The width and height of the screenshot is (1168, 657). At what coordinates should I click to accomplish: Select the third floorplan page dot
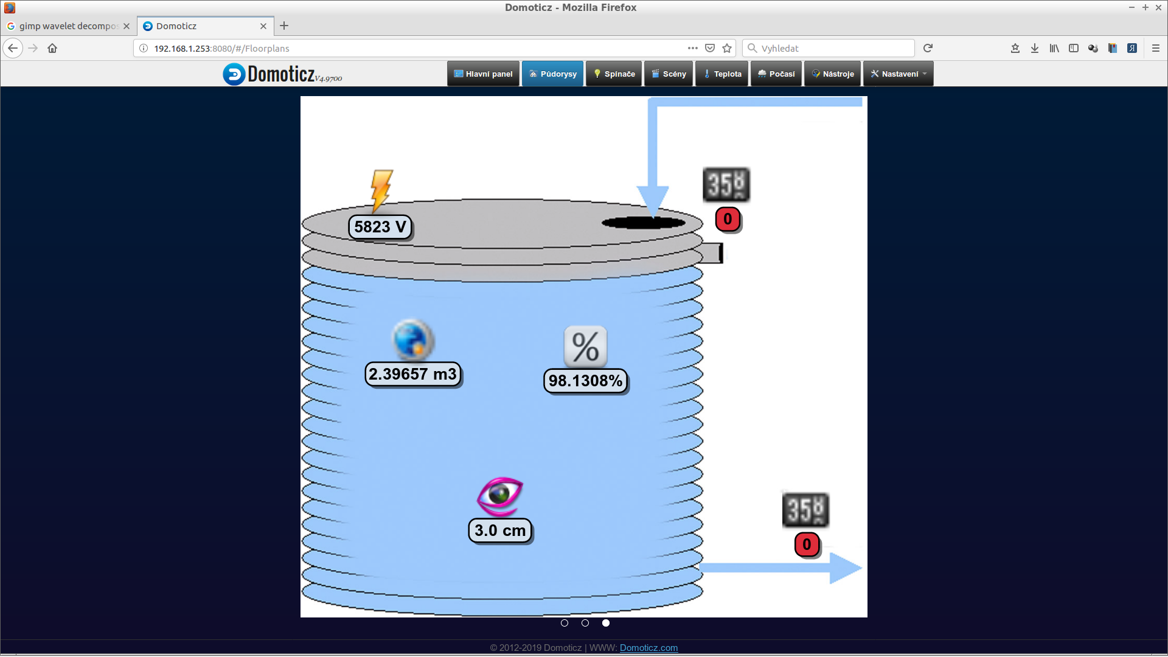[x=606, y=623]
